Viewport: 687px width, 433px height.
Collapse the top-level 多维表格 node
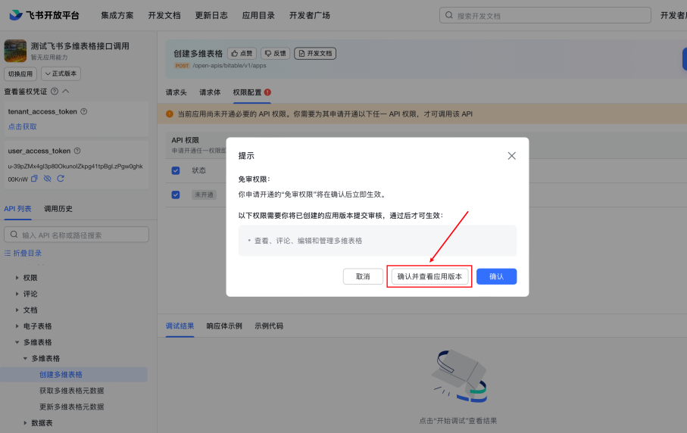(17, 342)
